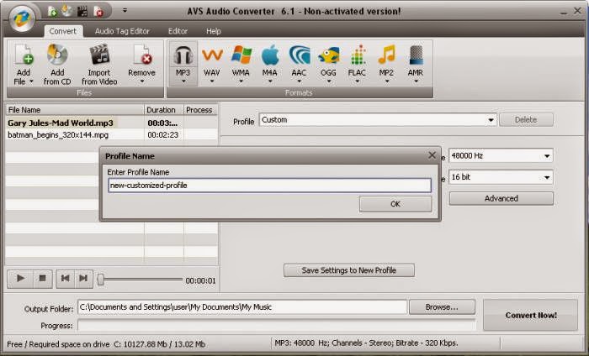
Task: Close the Profile Name dialog
Action: pos(432,155)
